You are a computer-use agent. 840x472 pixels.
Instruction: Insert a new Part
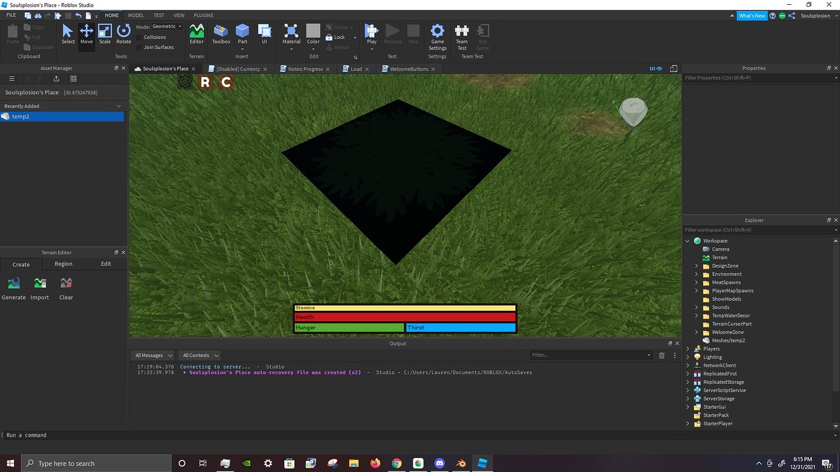(x=242, y=33)
